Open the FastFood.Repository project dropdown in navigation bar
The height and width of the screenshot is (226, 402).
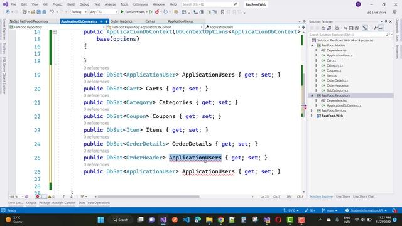tap(57, 27)
